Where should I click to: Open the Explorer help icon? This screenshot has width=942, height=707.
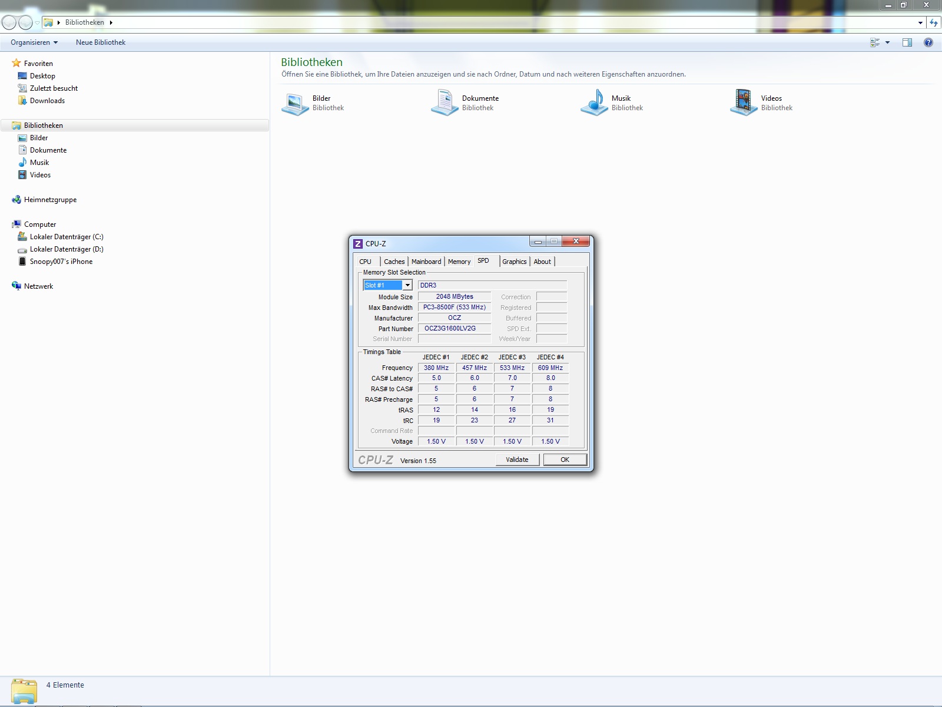pyautogui.click(x=928, y=42)
